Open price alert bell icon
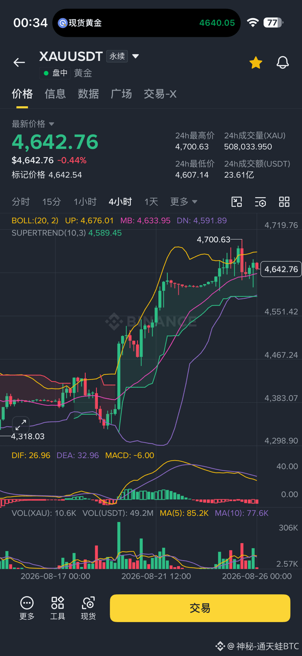This screenshot has height=656, width=302. (283, 63)
